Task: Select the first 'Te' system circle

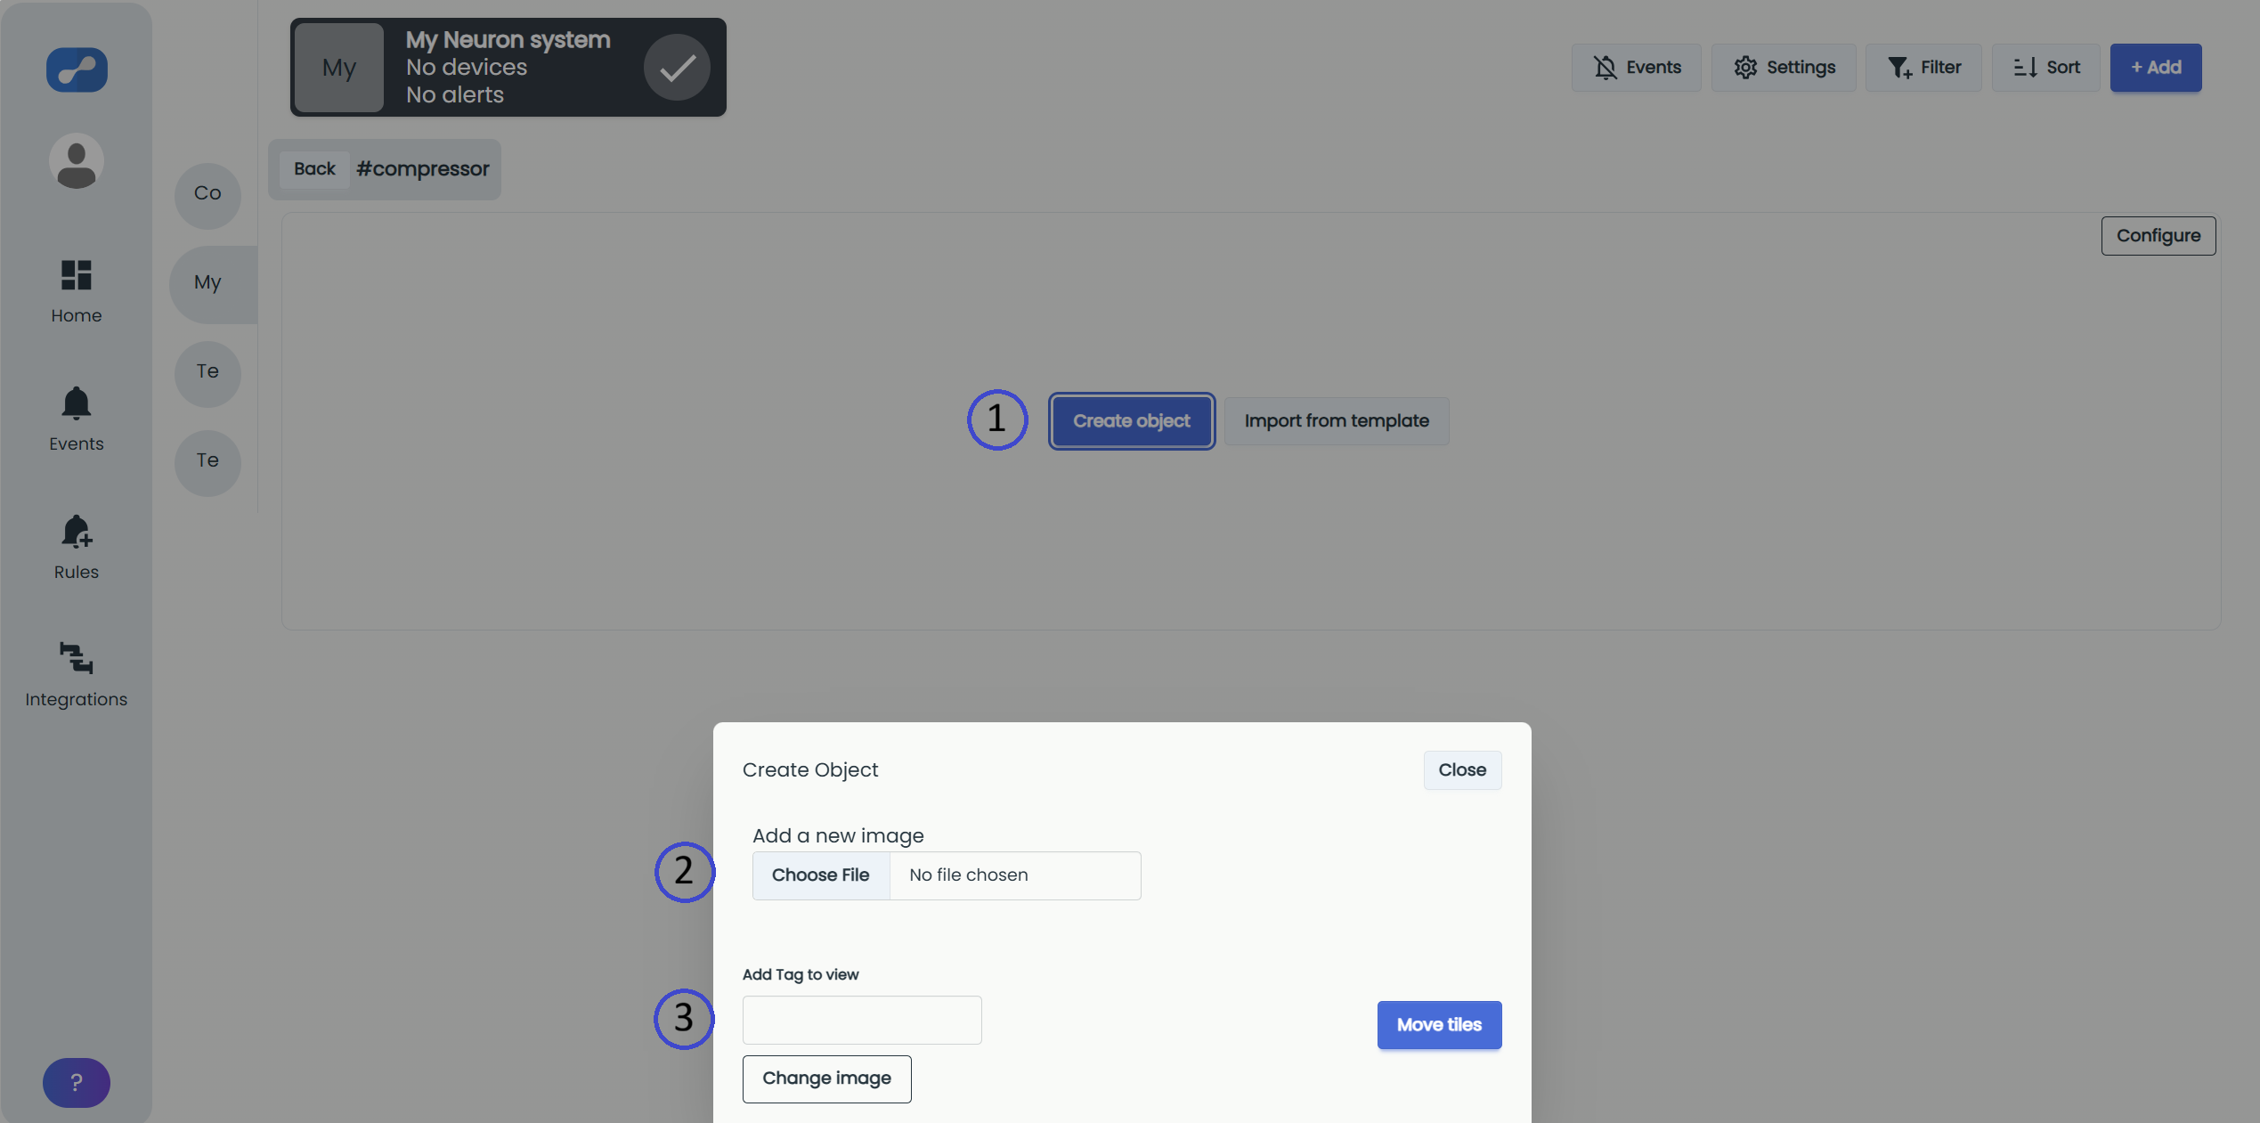Action: click(207, 372)
